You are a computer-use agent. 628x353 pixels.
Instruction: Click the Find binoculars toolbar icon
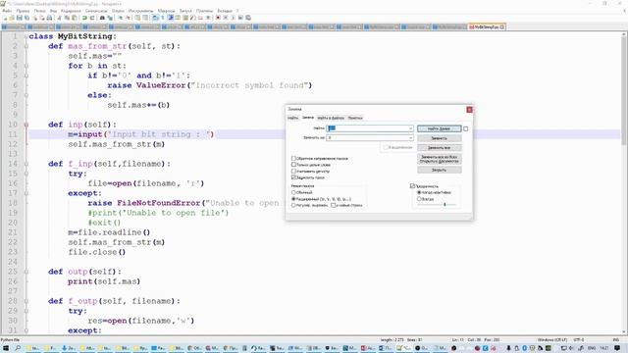102,18
